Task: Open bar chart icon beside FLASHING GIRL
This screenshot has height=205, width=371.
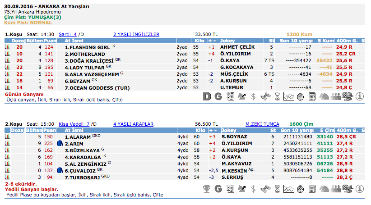Action: [x=7, y=47]
